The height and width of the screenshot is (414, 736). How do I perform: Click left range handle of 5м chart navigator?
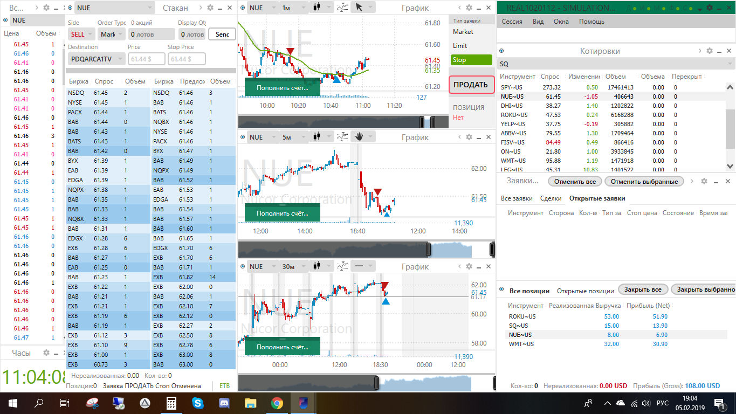[x=429, y=250]
